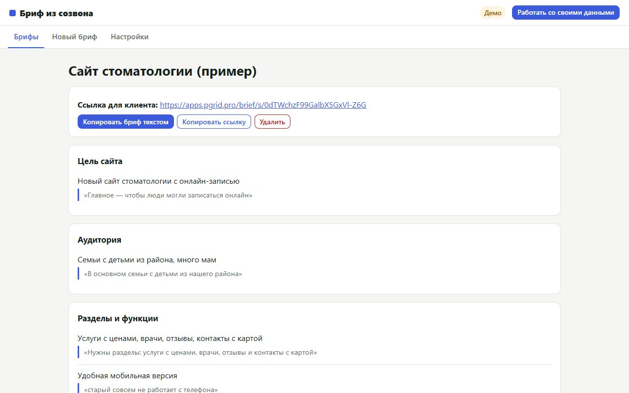
Task: Click the quote «Главное — чтобы люди могли записаться онлайн»
Action: point(168,195)
